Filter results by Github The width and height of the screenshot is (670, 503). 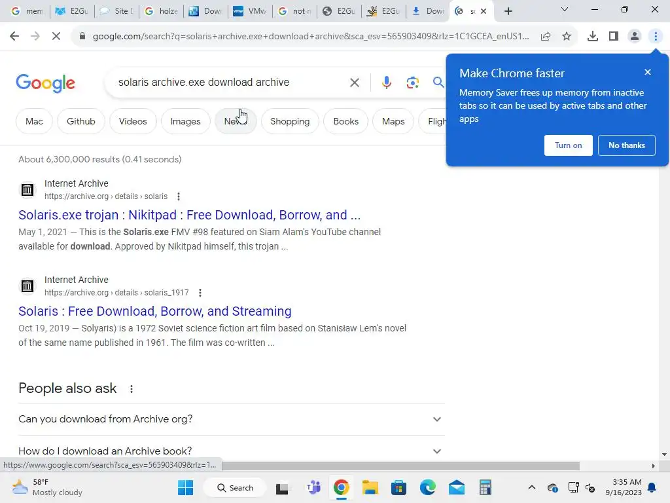click(80, 121)
